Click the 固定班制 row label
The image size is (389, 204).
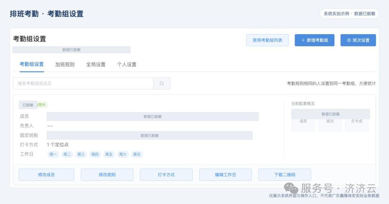click(29, 135)
